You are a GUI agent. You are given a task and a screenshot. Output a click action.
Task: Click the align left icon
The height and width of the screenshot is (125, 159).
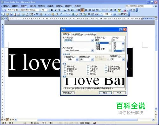click(x=79, y=10)
